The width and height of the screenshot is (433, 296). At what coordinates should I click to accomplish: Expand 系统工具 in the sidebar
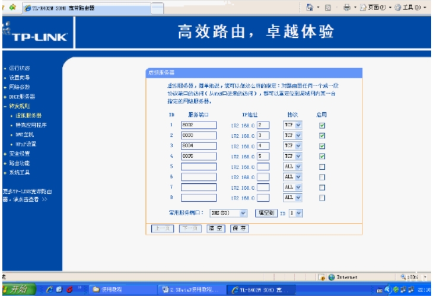click(x=20, y=172)
